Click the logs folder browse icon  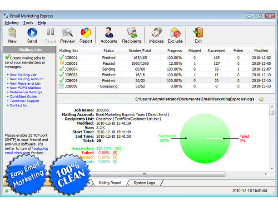click(x=261, y=99)
